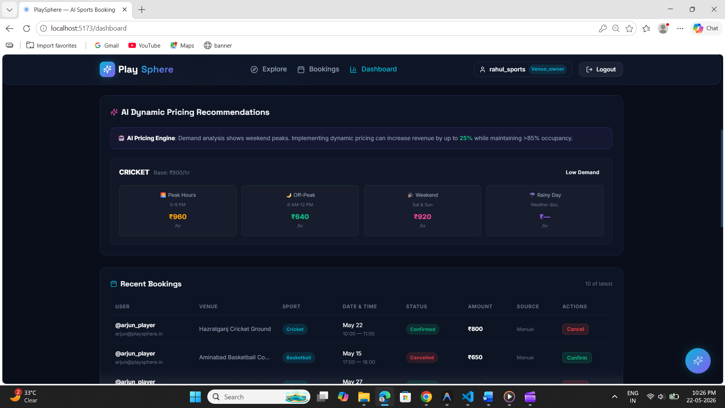The image size is (725, 408).
Task: Click the USER column header
Action: 122,306
